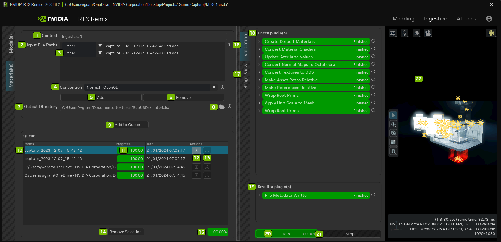Toggle the magnet snapping tool
501x242 pixels.
393,151
